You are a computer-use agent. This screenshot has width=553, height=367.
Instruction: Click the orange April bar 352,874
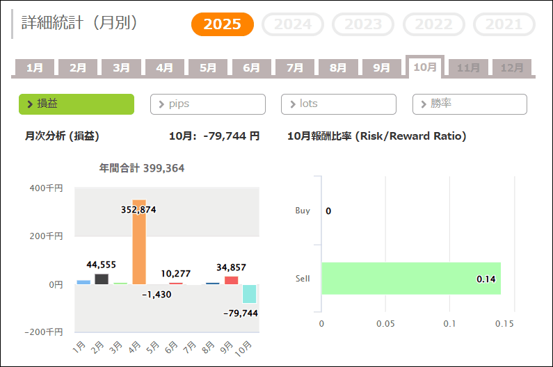pos(139,242)
